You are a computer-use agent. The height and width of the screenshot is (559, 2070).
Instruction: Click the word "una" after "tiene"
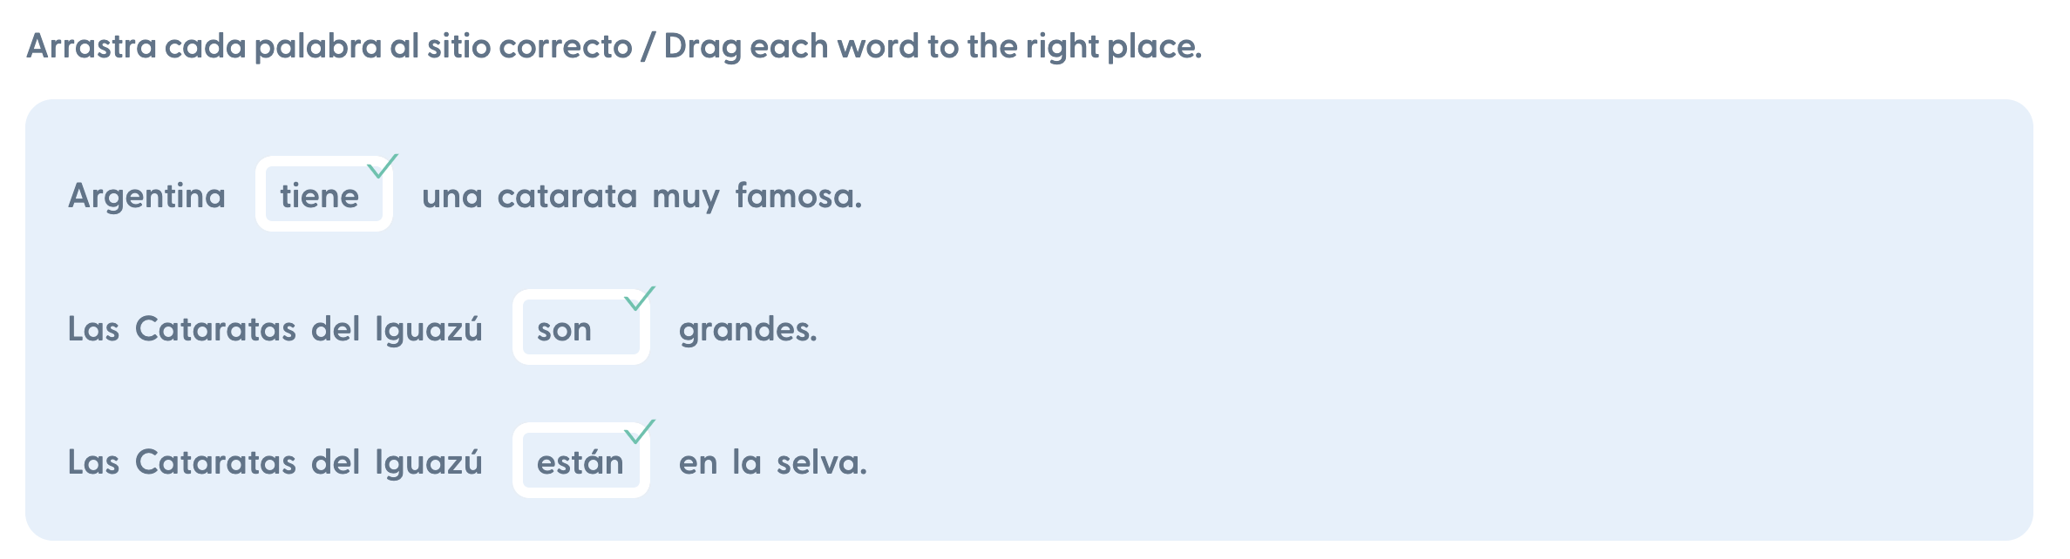(x=451, y=196)
